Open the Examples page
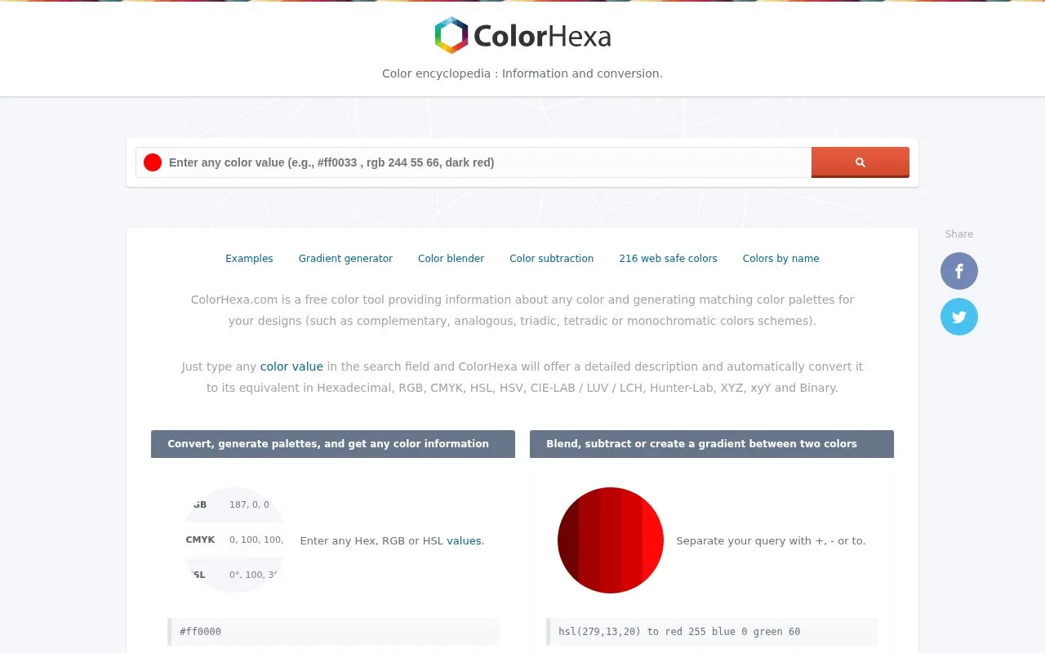The width and height of the screenshot is (1045, 653). coord(249,259)
